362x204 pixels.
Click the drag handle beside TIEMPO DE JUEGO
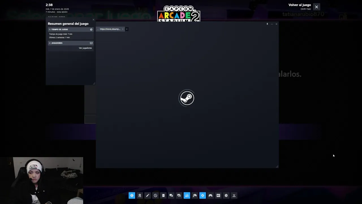coord(50,29)
